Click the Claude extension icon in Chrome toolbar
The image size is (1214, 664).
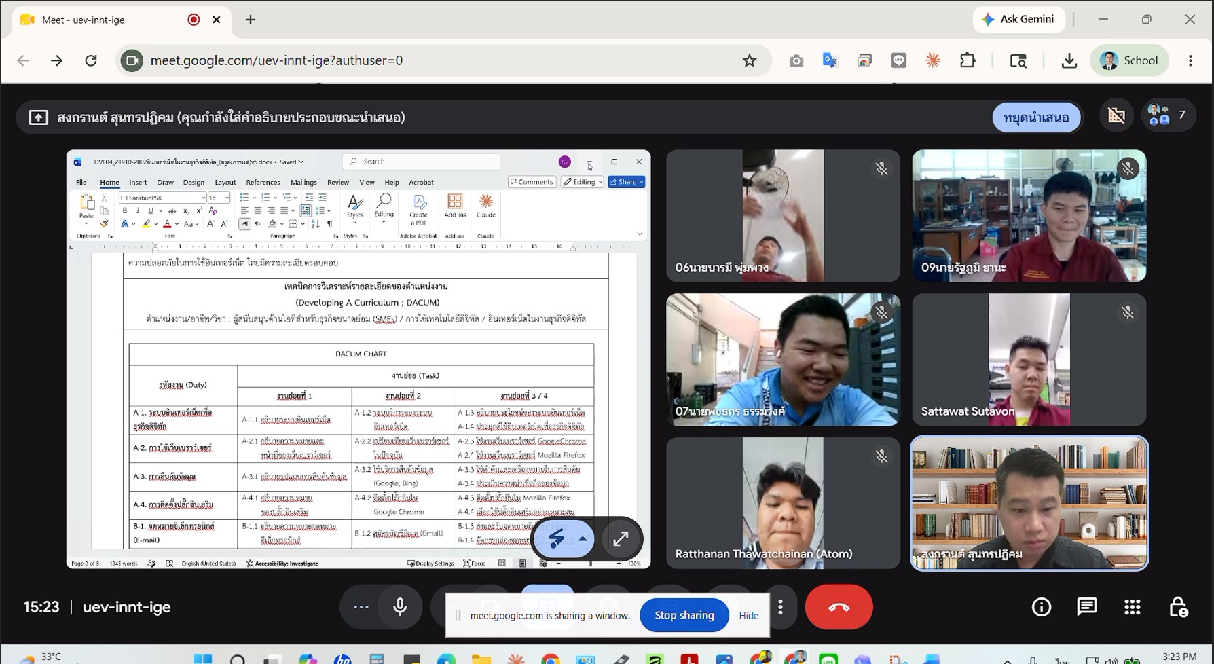coord(933,60)
